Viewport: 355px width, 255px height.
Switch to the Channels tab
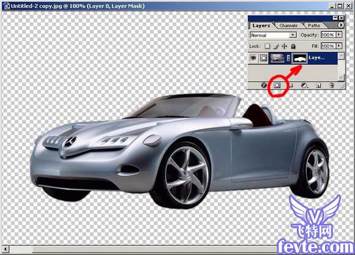click(x=288, y=26)
